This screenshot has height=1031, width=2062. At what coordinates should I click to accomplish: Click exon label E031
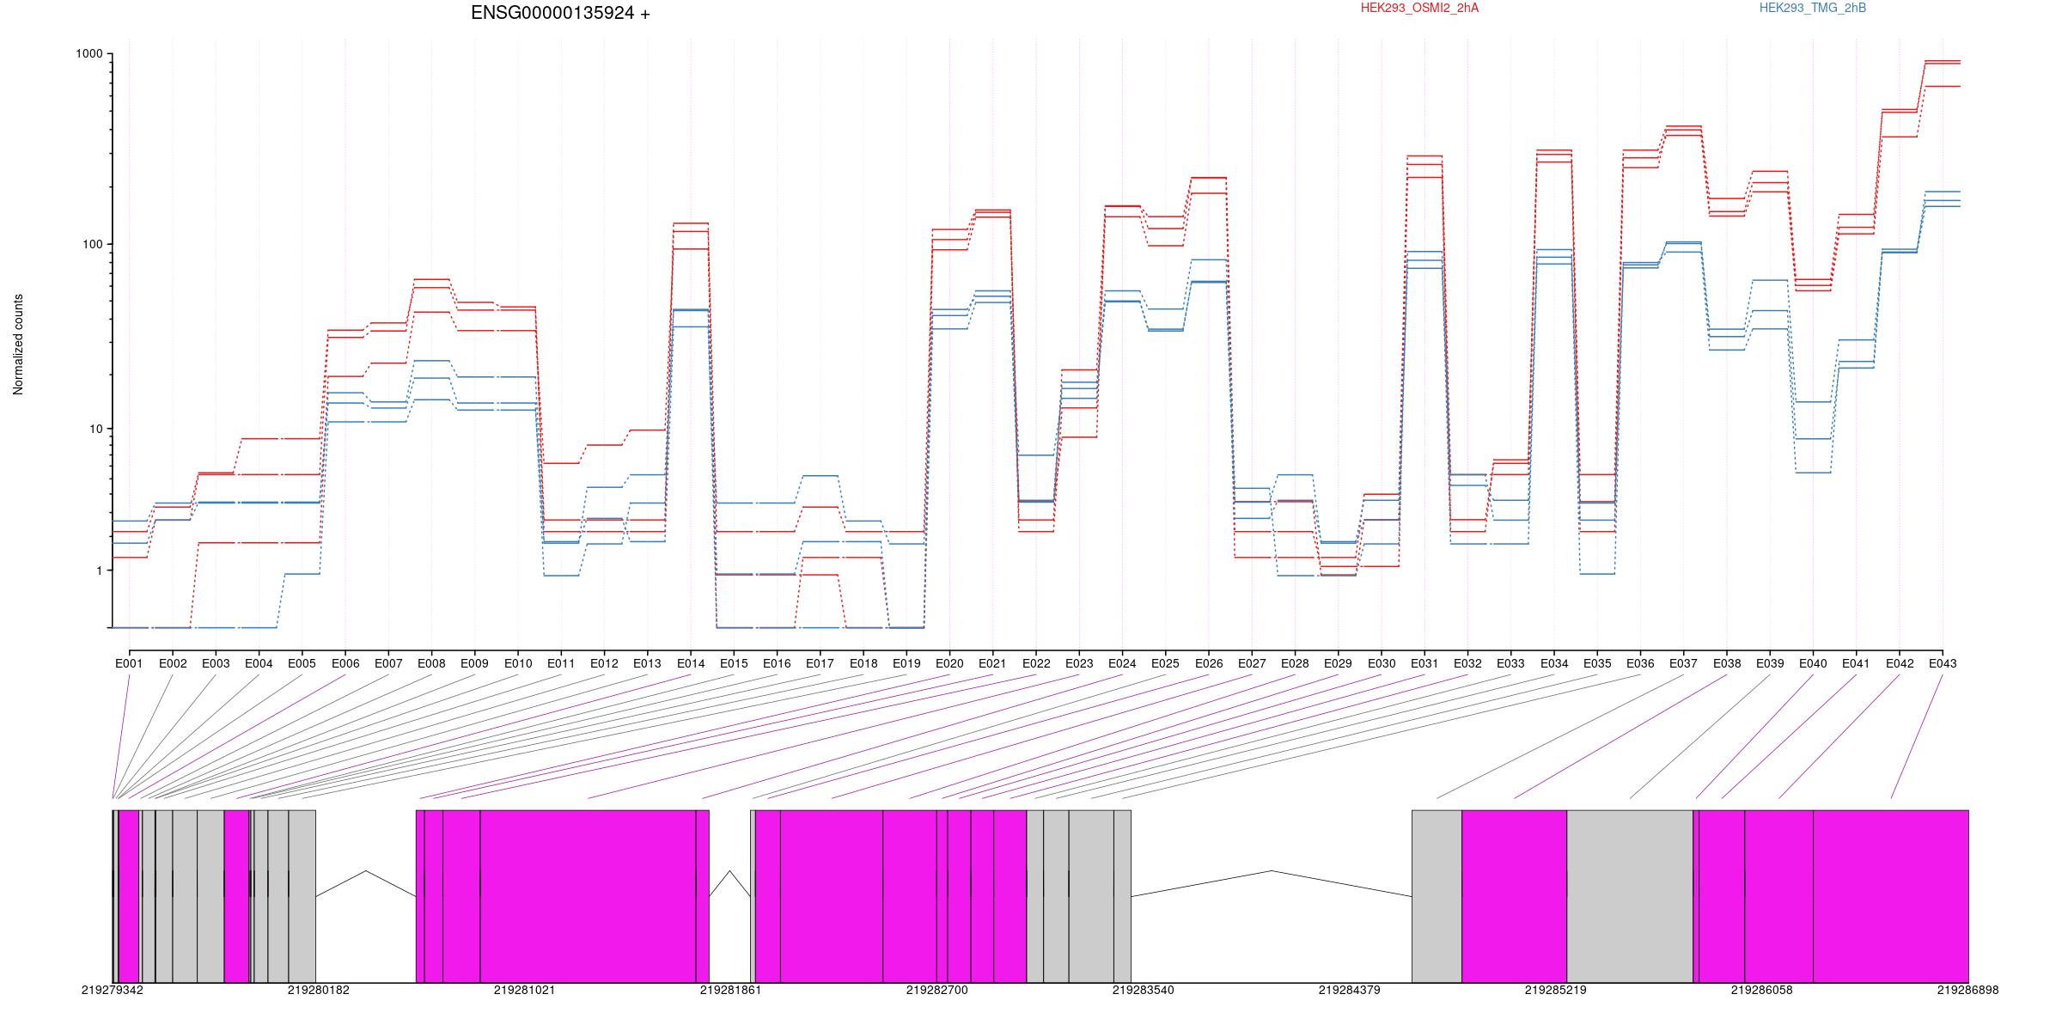[x=1424, y=663]
